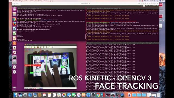Image resolution: width=174 pixels, height=98 pixels.
Task: Click the 'ros_comm version 1.12.5' line
Action: [x=26, y=31]
